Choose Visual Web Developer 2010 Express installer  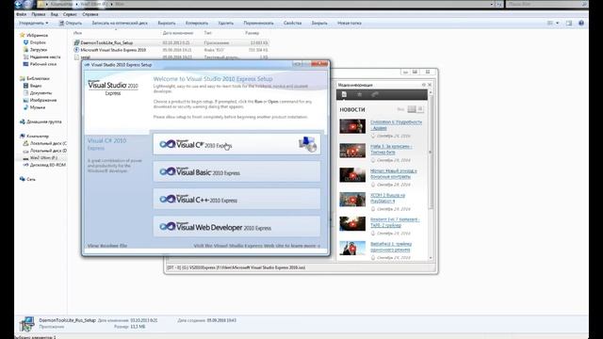[x=236, y=226]
